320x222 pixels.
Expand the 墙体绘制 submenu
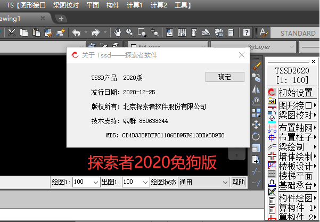tap(315, 157)
